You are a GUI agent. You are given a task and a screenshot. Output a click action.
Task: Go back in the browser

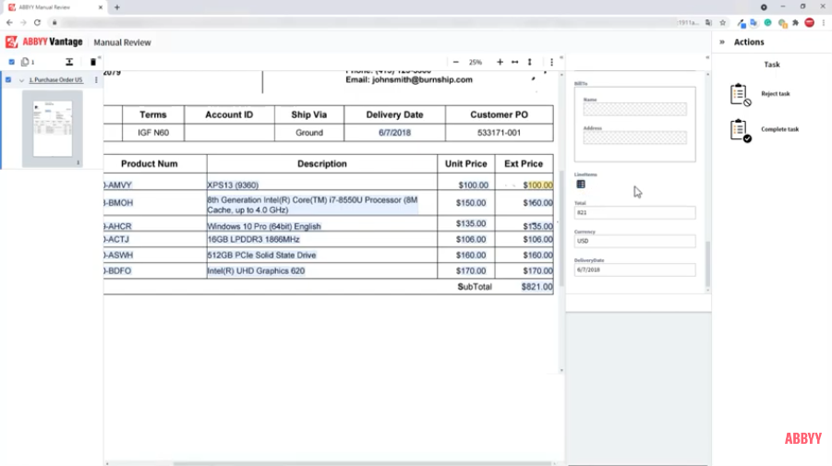pos(9,23)
